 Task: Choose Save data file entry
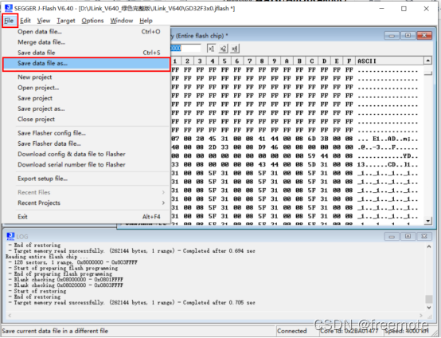(x=86, y=53)
